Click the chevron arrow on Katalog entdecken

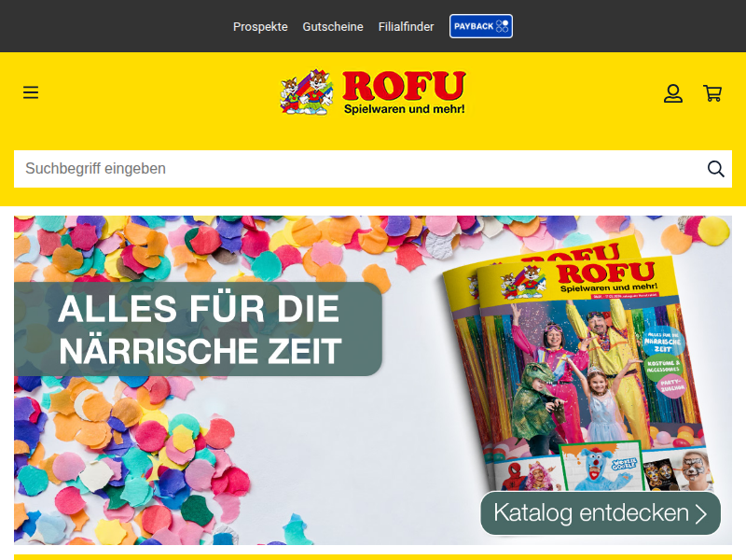(x=701, y=514)
